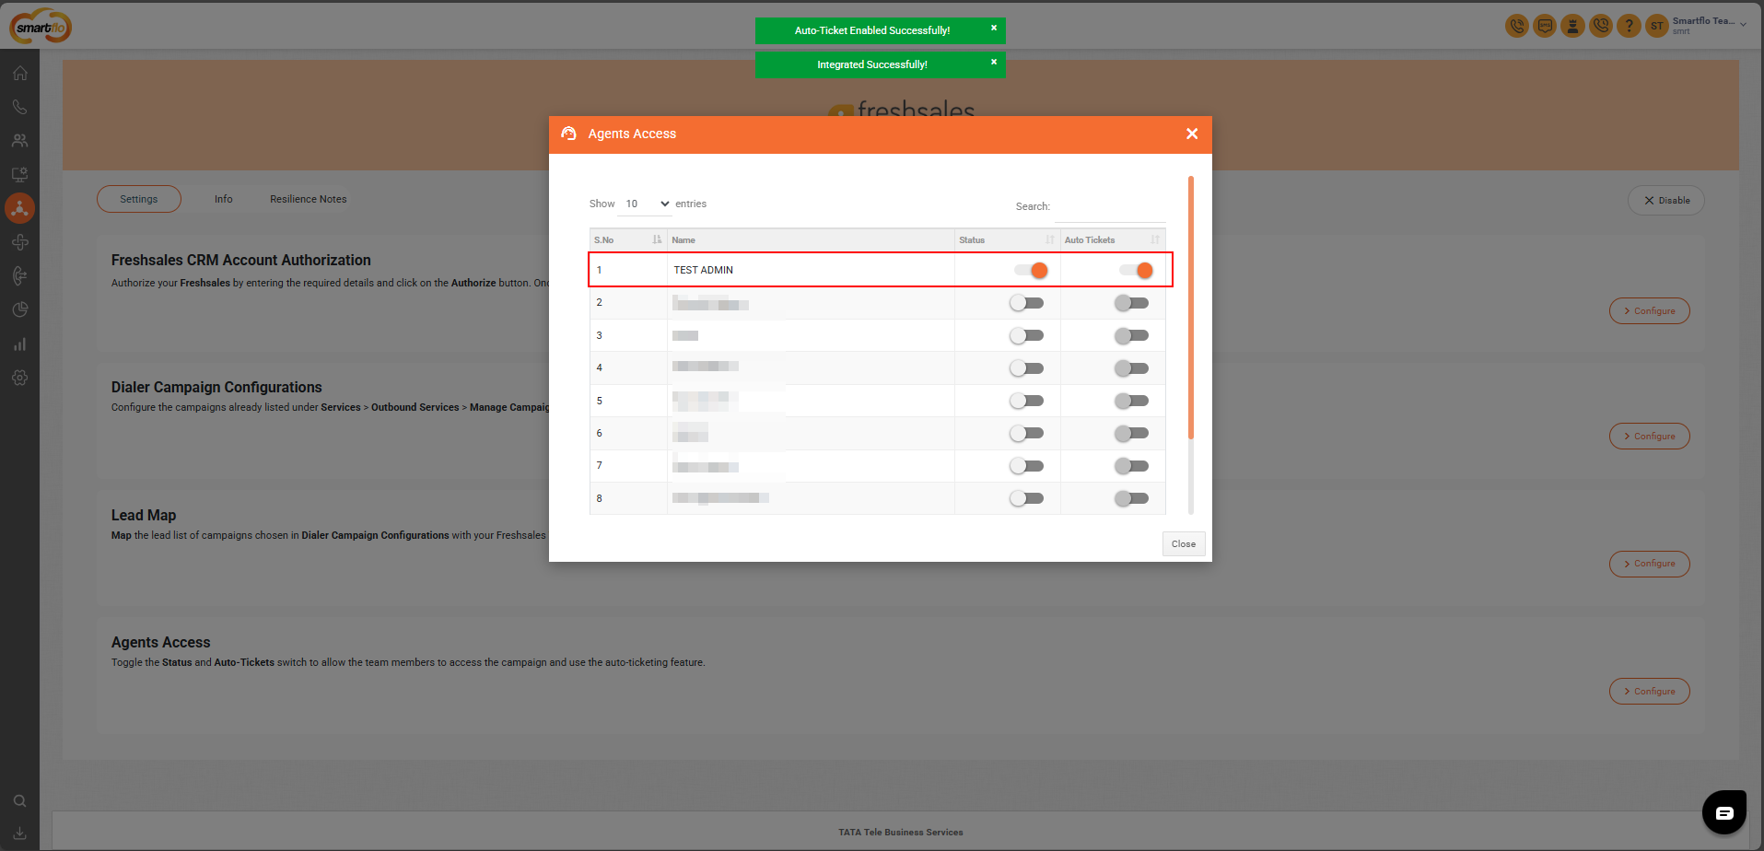Open the pie chart sidebar icon
Image resolution: width=1764 pixels, height=851 pixels.
point(19,309)
